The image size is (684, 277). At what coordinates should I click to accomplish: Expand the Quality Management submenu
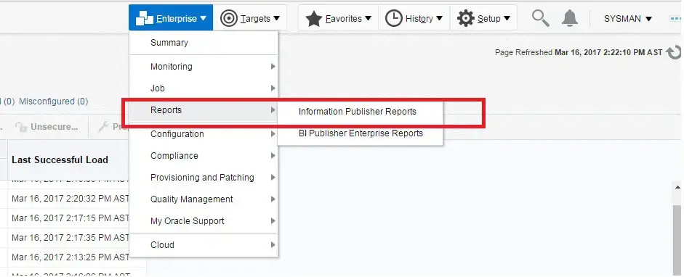204,199
